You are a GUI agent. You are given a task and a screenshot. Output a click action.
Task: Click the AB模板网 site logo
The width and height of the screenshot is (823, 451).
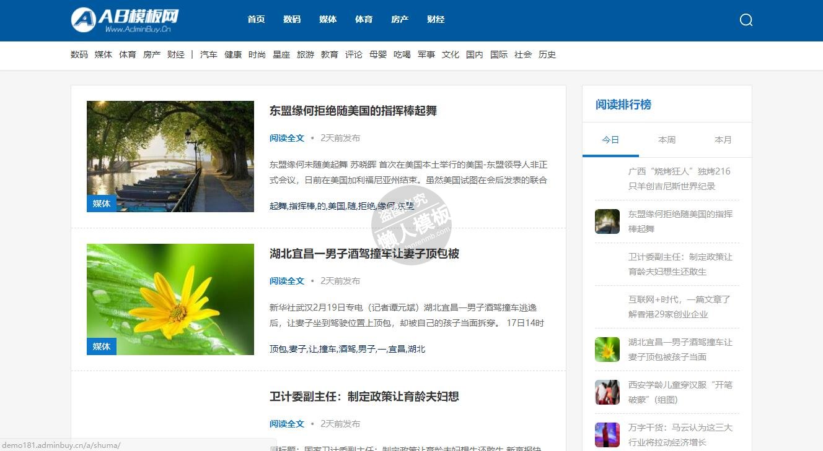coord(125,20)
